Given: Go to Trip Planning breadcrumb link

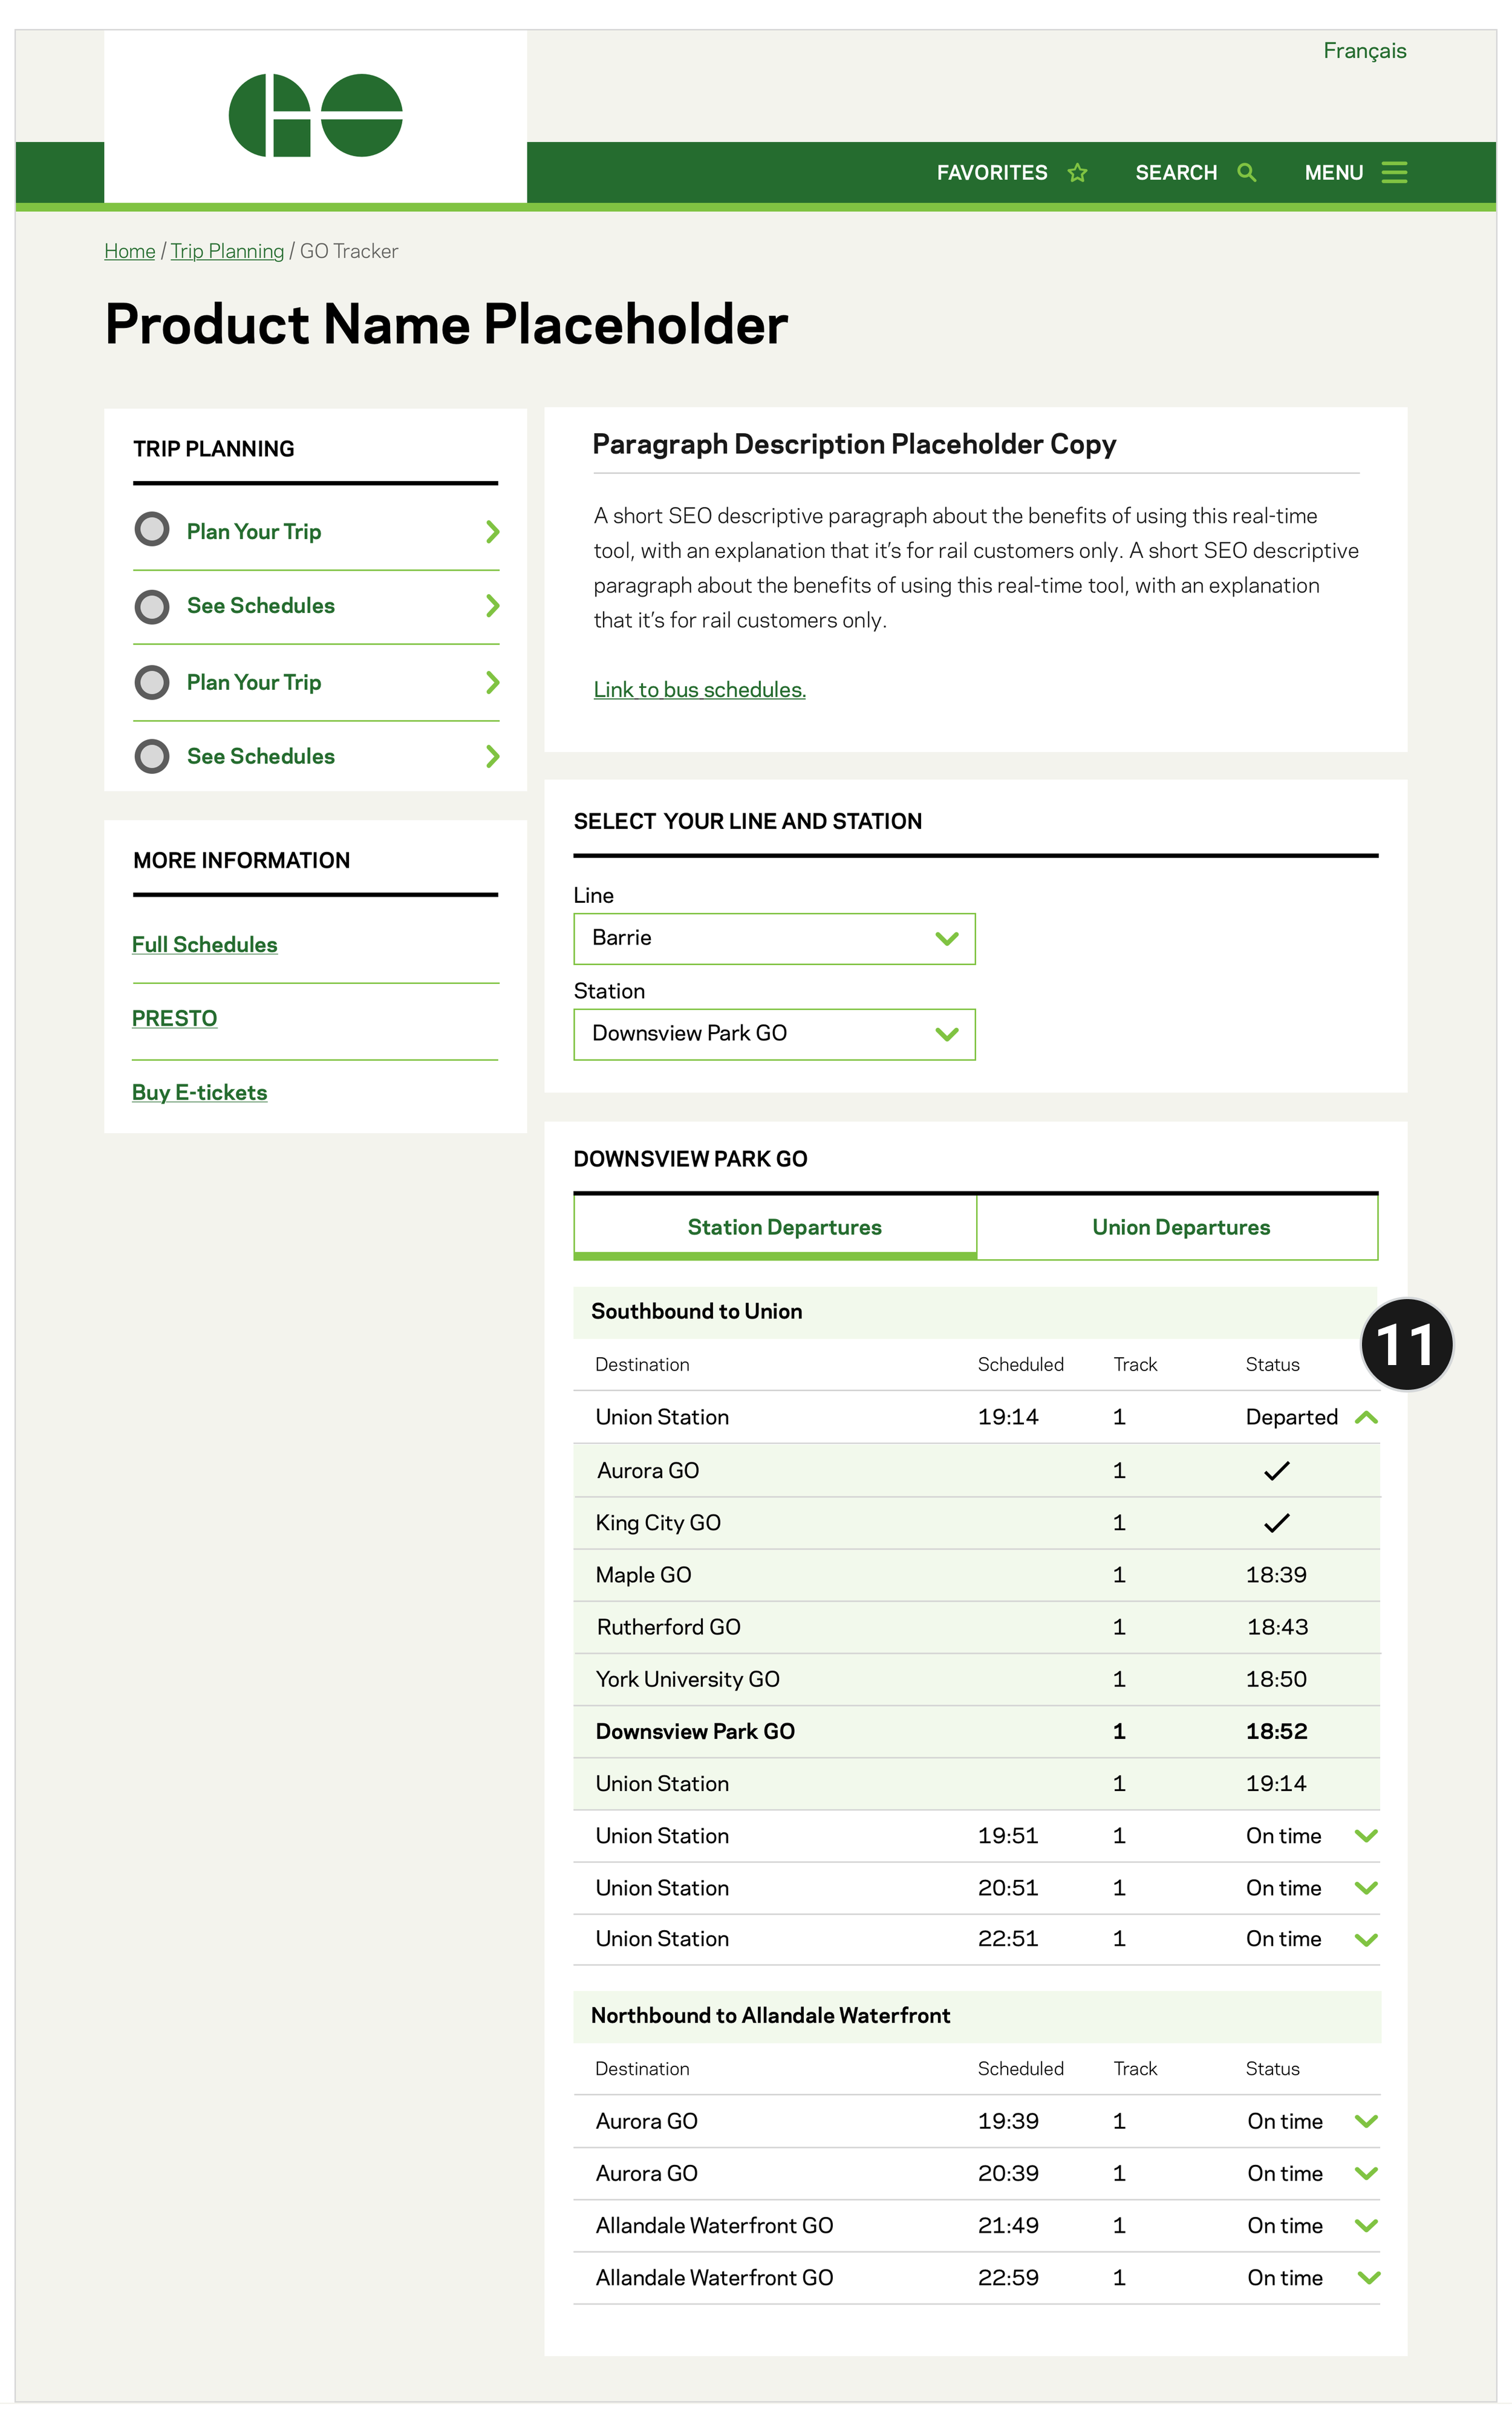Looking at the screenshot, I should [x=227, y=251].
